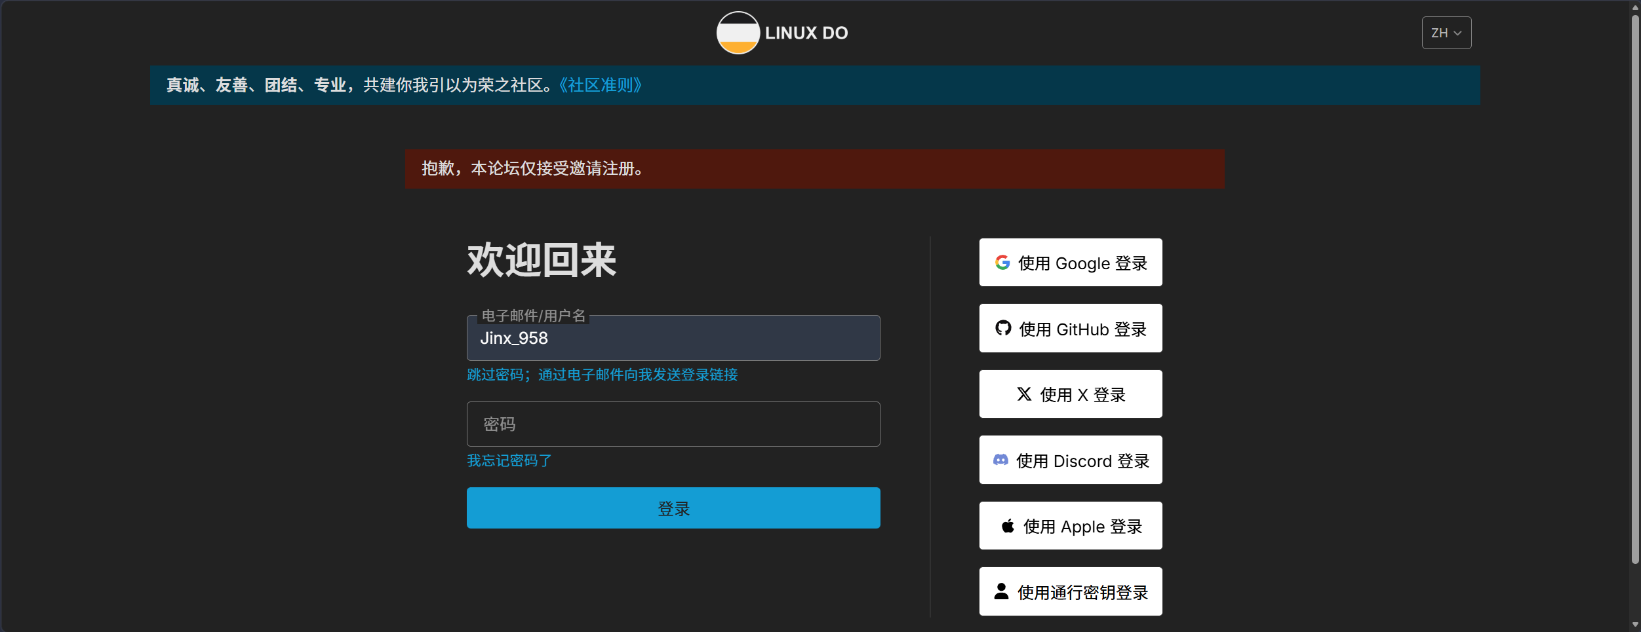
Task: Click the page's vertical scrollbar thumb
Action: [1635, 288]
